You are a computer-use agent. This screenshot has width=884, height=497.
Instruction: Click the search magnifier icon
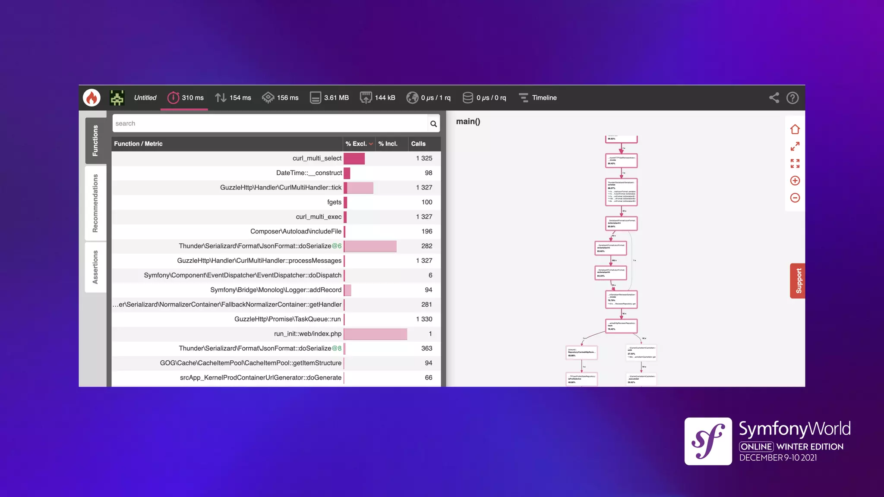[x=433, y=124]
